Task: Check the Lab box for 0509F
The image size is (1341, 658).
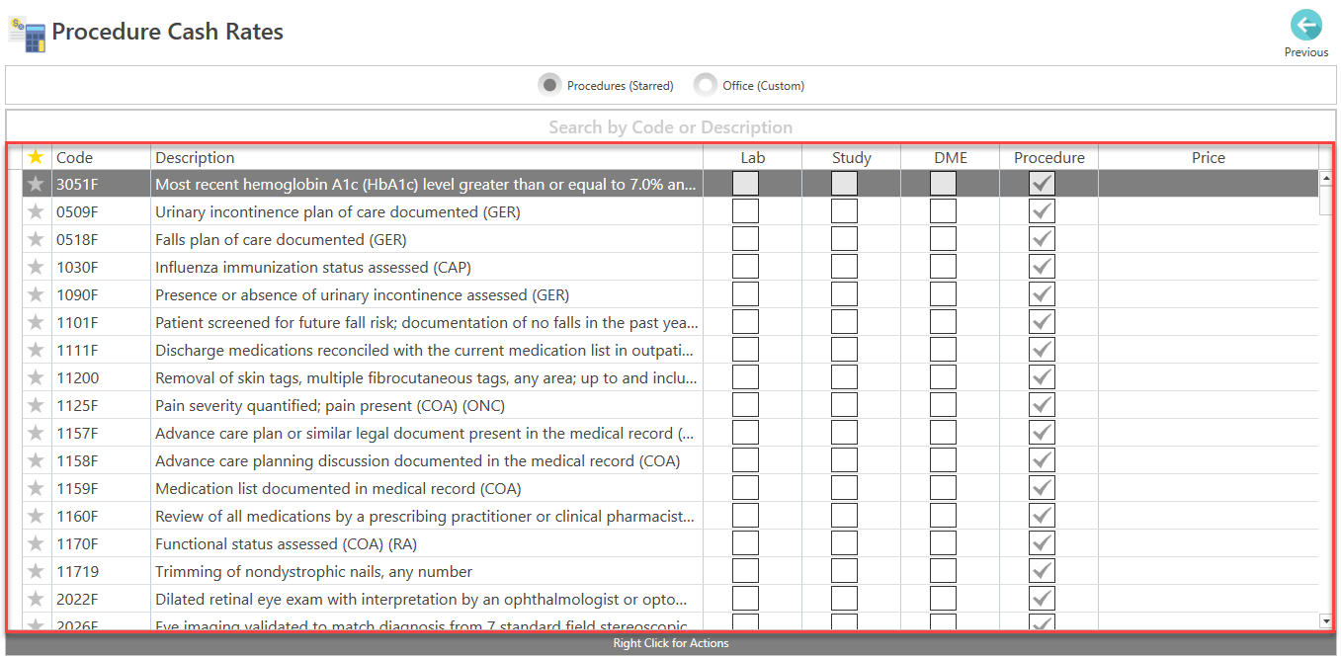Action: click(x=745, y=211)
